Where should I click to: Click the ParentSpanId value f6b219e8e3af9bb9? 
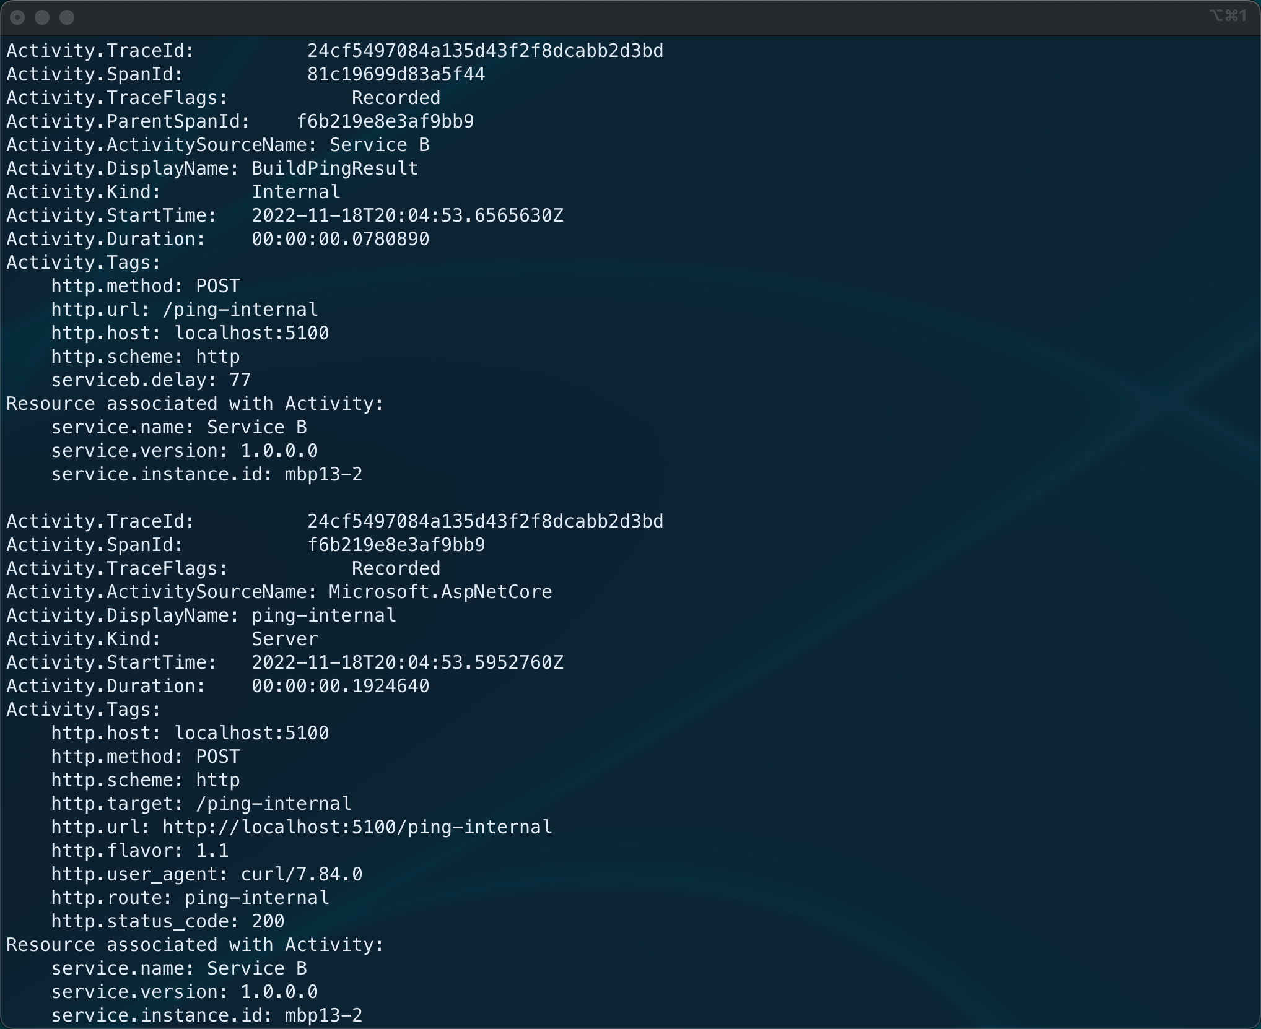click(385, 121)
